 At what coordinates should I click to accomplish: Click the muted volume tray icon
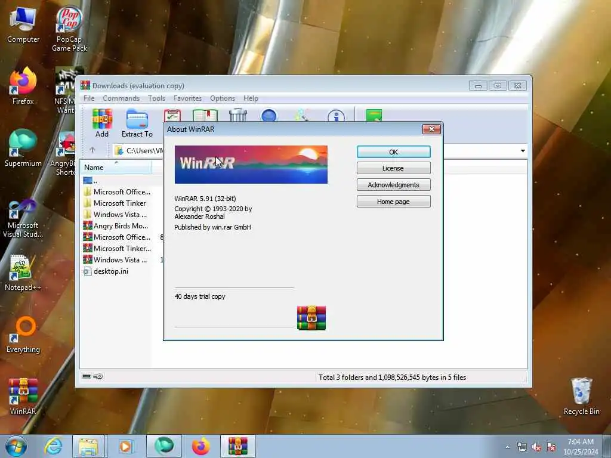coord(536,447)
